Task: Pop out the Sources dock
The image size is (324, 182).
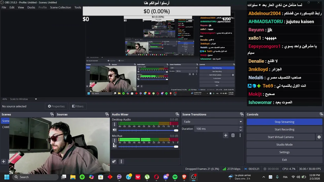Action: click(x=107, y=115)
